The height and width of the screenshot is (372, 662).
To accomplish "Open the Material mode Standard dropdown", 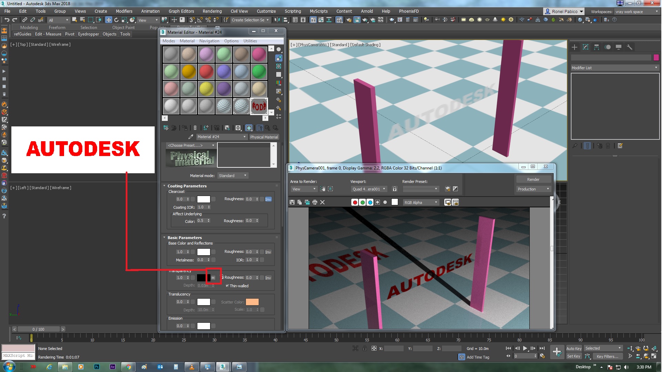I will click(232, 176).
